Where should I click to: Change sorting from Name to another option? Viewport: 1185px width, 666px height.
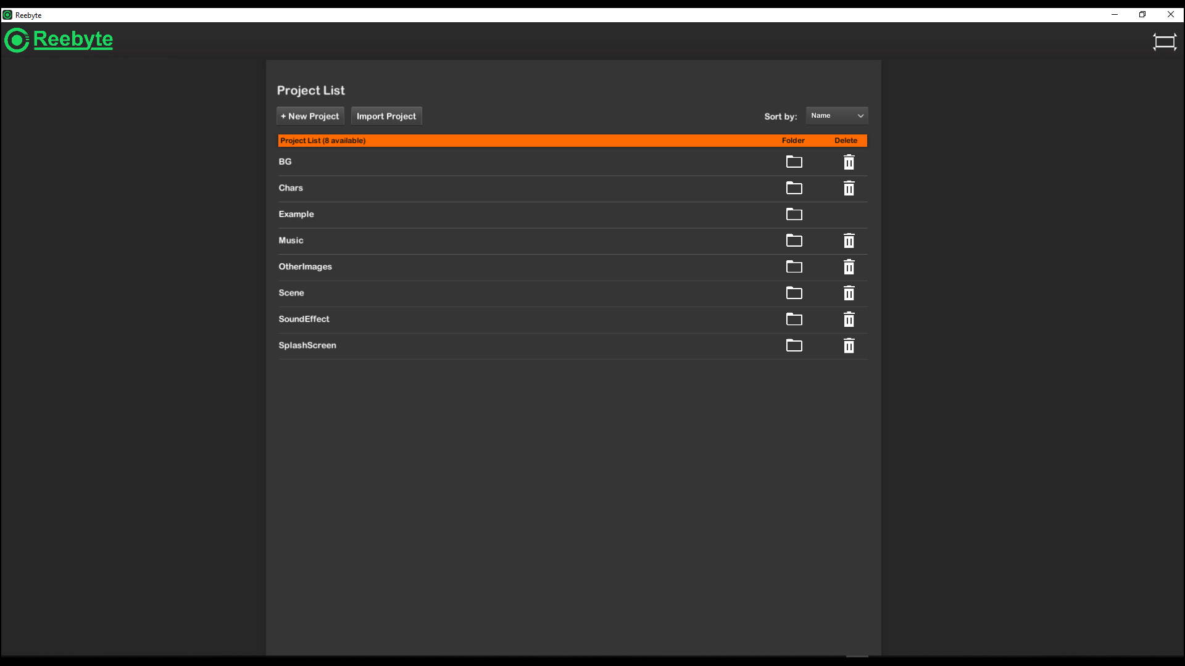836,115
